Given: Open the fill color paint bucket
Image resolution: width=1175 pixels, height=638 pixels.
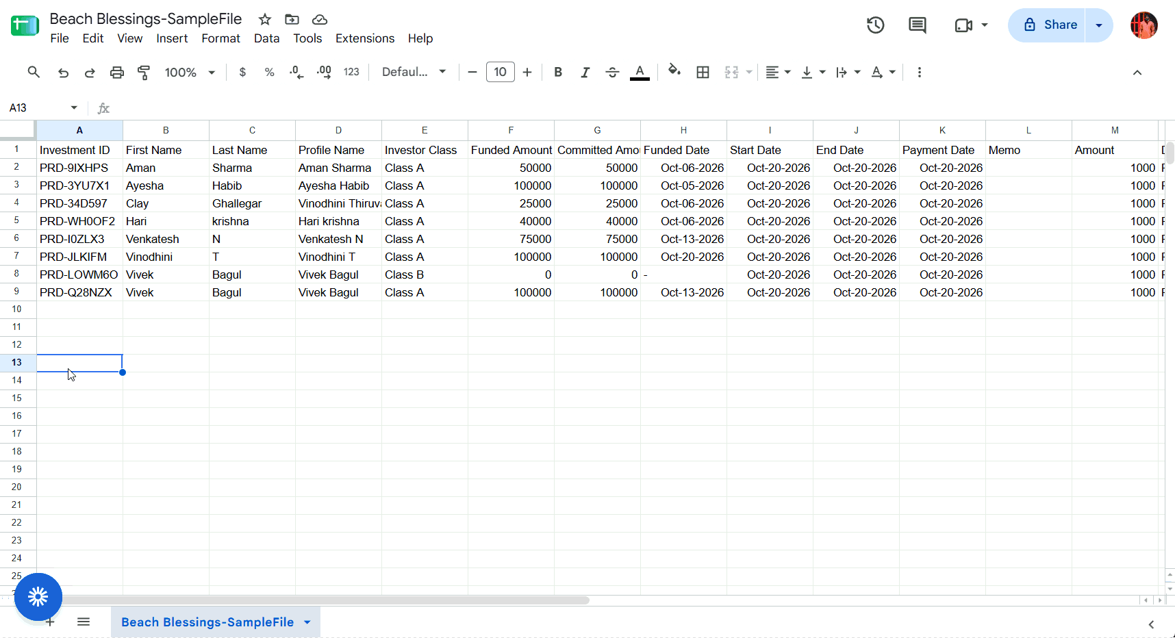Looking at the screenshot, I should 674,71.
